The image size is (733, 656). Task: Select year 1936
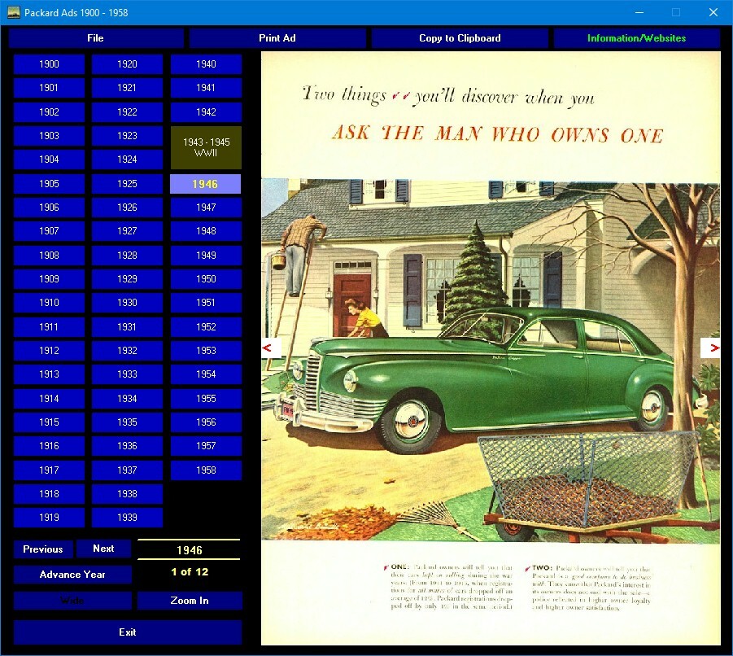pyautogui.click(x=127, y=446)
